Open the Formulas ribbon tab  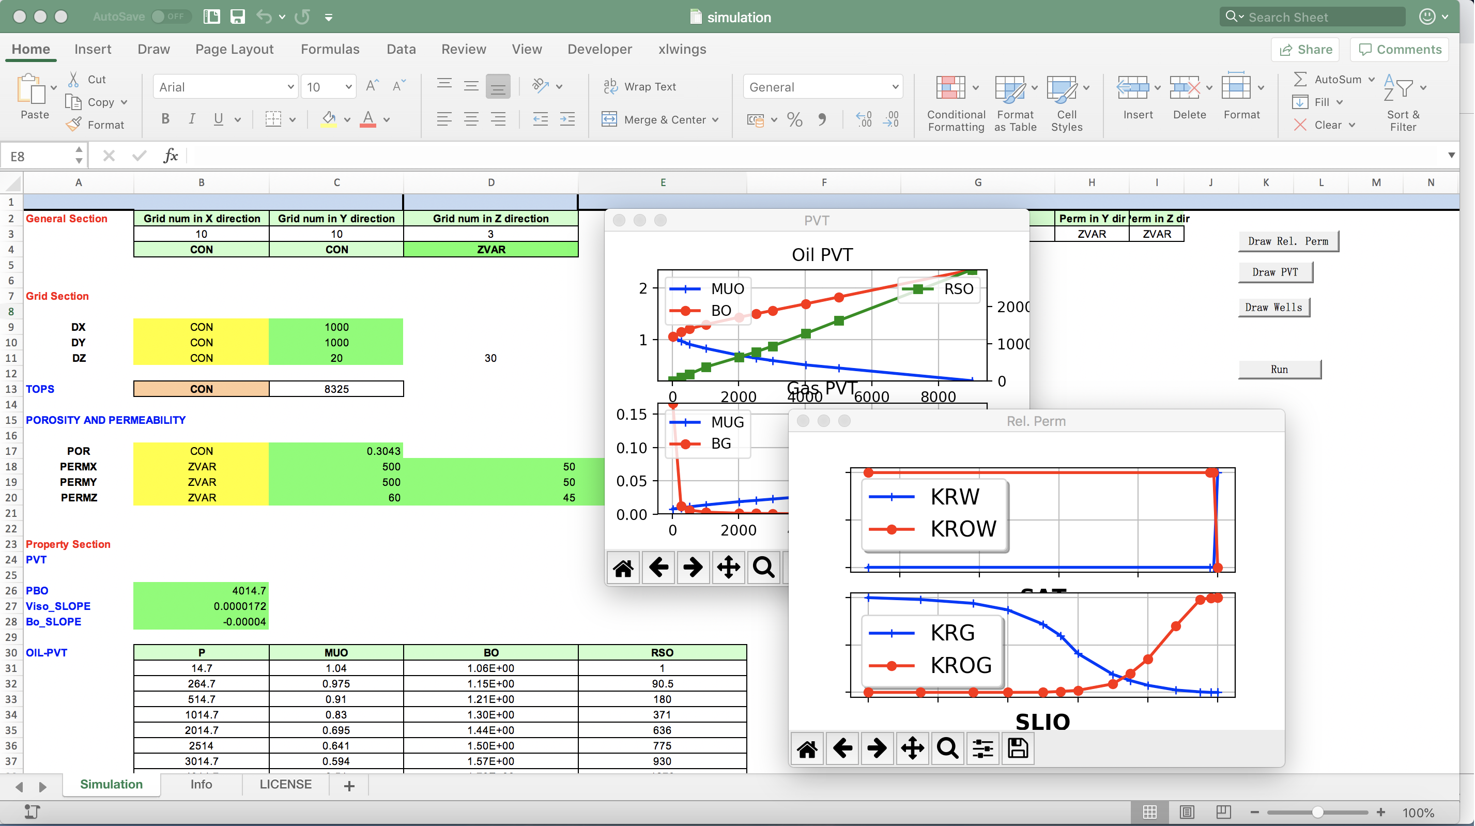[330, 49]
